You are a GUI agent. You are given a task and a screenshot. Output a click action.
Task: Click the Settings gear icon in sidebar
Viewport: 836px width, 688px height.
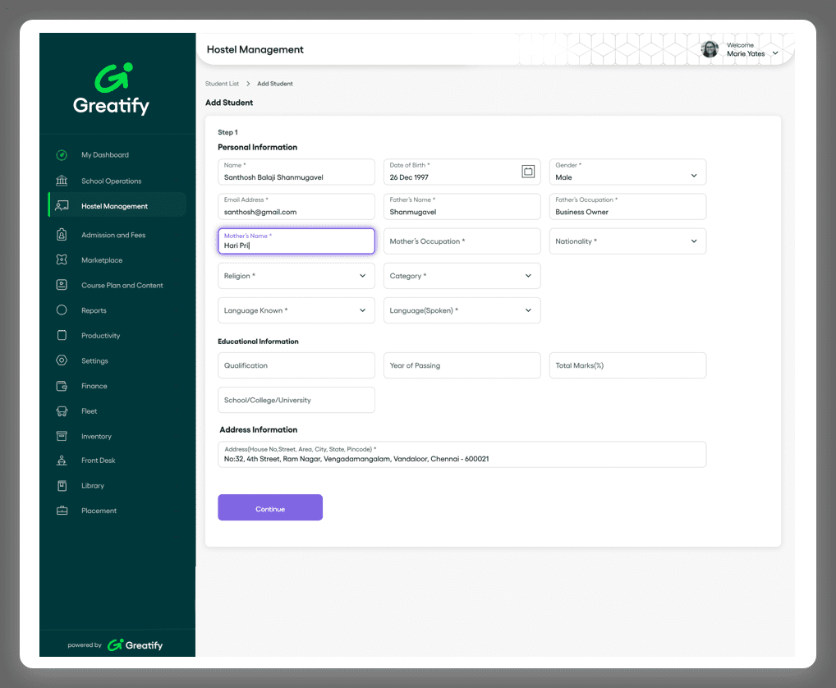tap(62, 360)
